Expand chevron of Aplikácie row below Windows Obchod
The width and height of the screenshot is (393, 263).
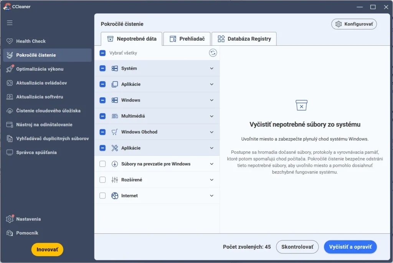(x=211, y=148)
